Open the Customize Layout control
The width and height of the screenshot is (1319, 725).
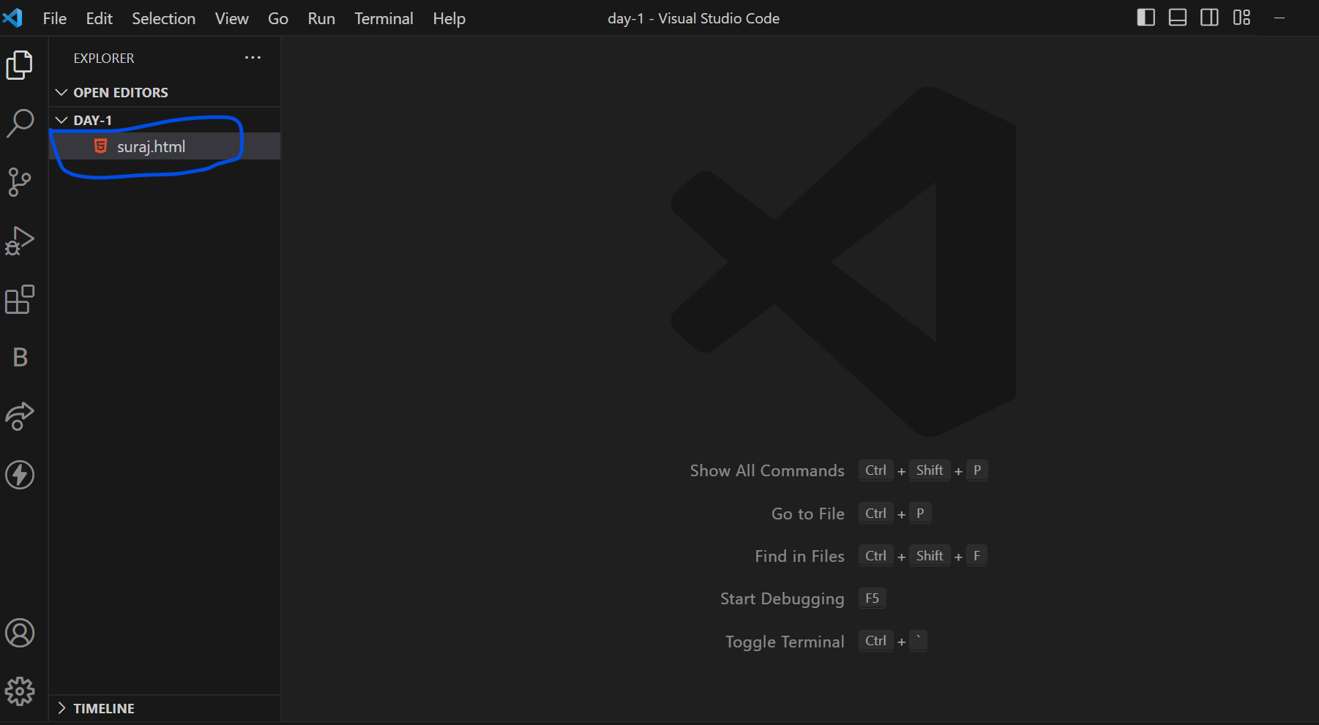tap(1242, 17)
